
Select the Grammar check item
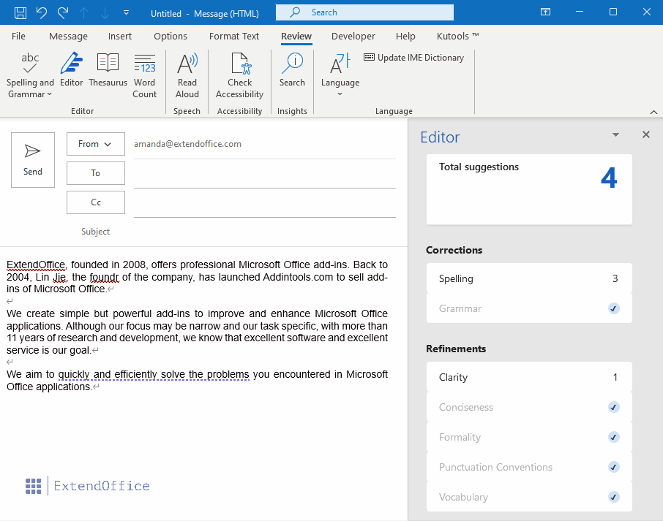(x=529, y=308)
